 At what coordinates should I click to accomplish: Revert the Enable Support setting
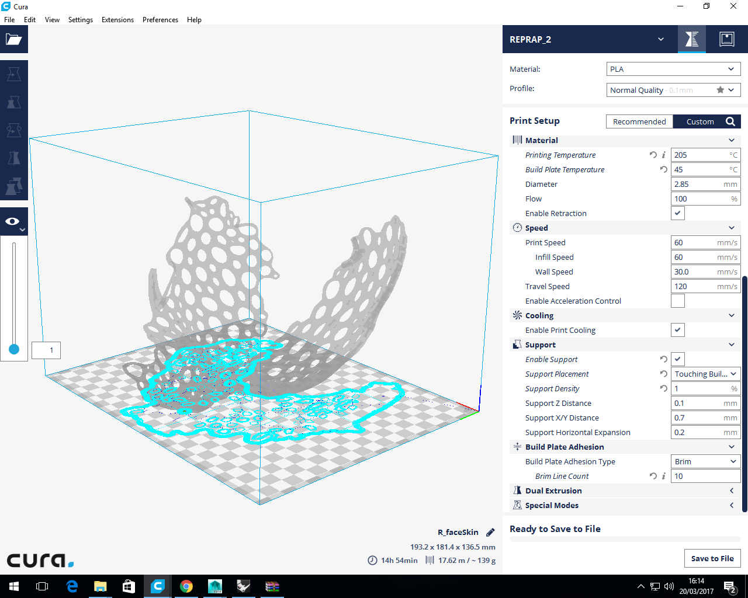[664, 359]
